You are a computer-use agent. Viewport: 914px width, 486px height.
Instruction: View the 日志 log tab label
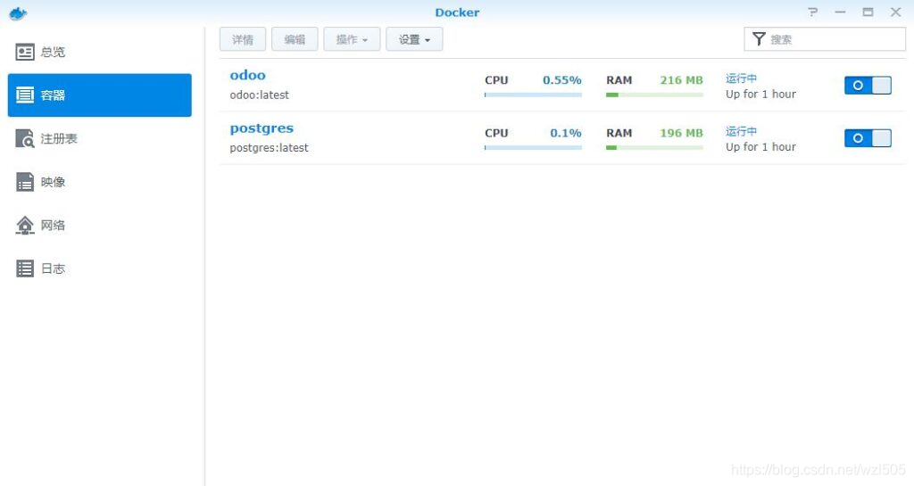click(53, 268)
